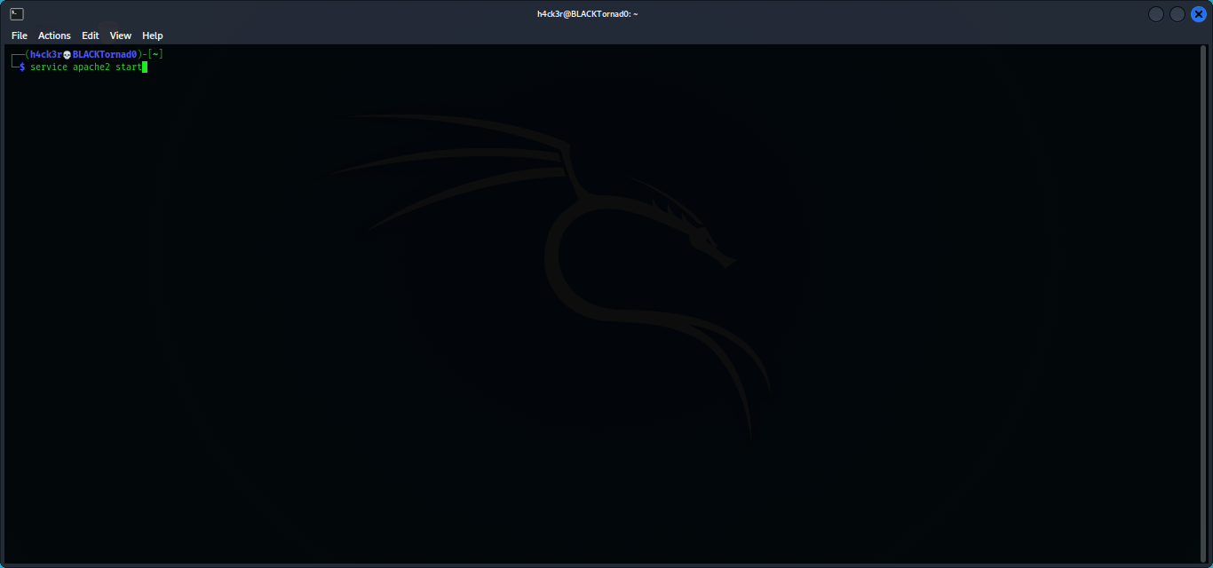
Task: Click the terminal icon in the title bar
Action: 15,13
